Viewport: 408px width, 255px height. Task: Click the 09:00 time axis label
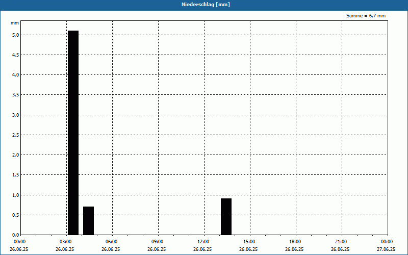157,242
